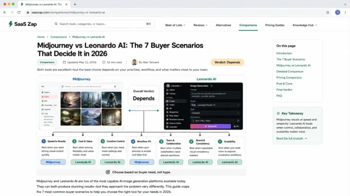Click the Leonardo AI heading above screenshot
350x196 pixels.
tap(206, 79)
